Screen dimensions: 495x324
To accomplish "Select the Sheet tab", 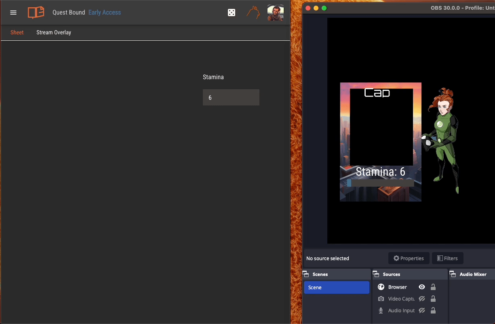I will [17, 32].
